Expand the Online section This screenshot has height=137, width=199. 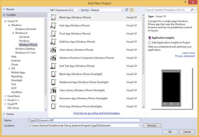click(x=4, y=114)
